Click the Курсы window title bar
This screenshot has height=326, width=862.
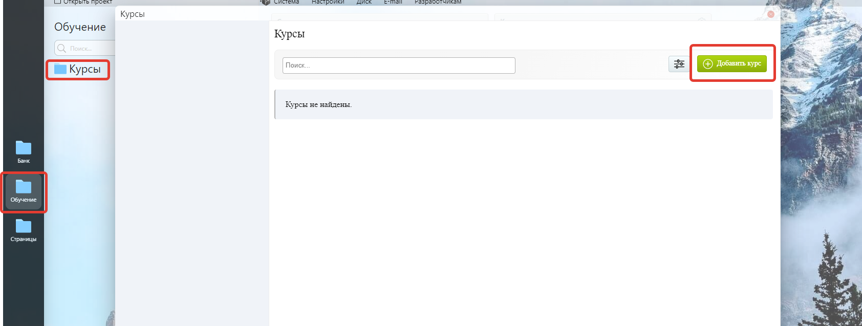[x=410, y=14]
